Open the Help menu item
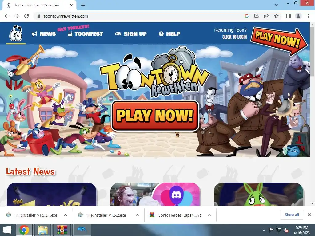This screenshot has height=236, width=315. (x=169, y=34)
